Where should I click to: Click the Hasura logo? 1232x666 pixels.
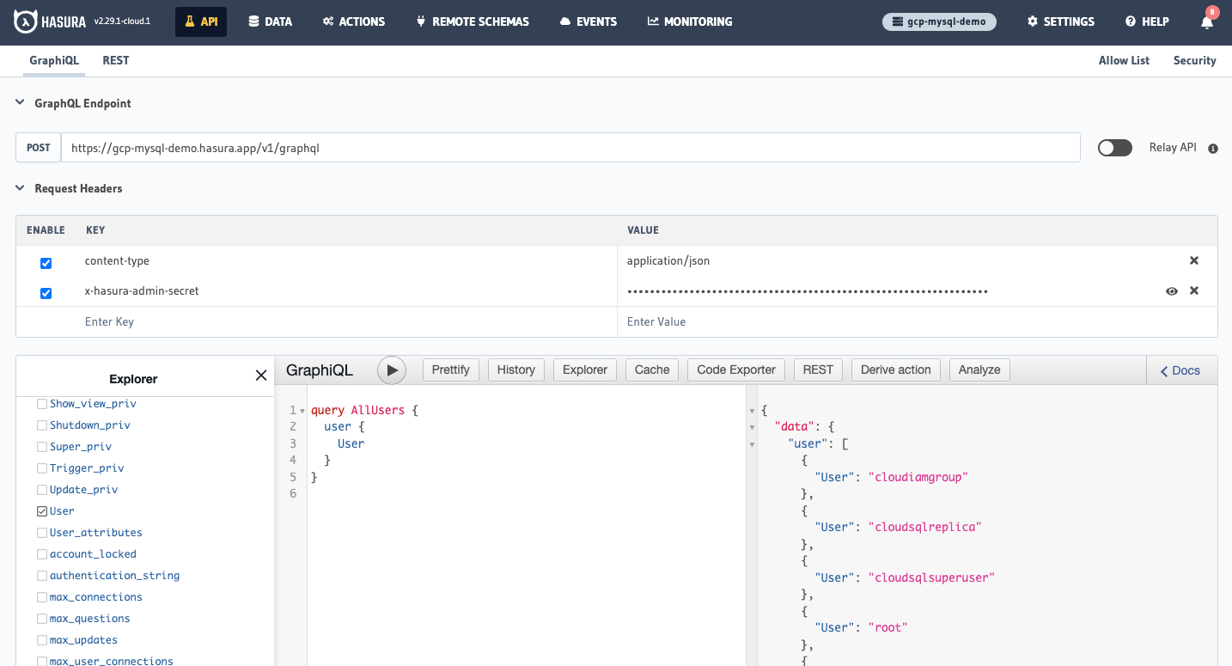[49, 21]
